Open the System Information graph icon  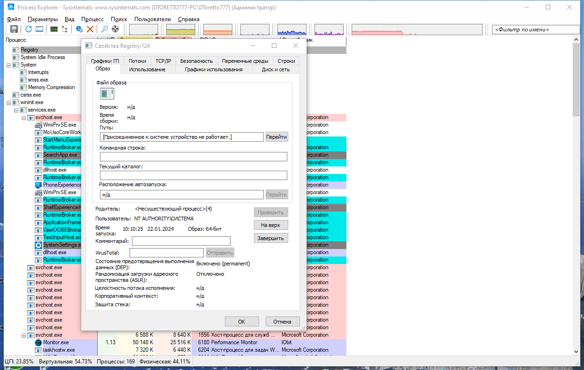[x=54, y=29]
